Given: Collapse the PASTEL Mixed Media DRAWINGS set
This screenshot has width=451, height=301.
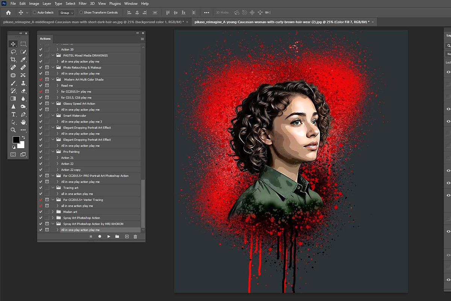Looking at the screenshot, I should click(x=53, y=55).
